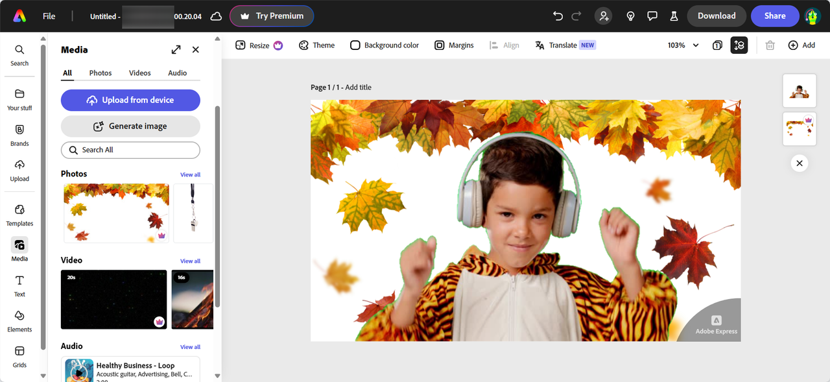View all Video items
The image size is (830, 382).
(190, 261)
